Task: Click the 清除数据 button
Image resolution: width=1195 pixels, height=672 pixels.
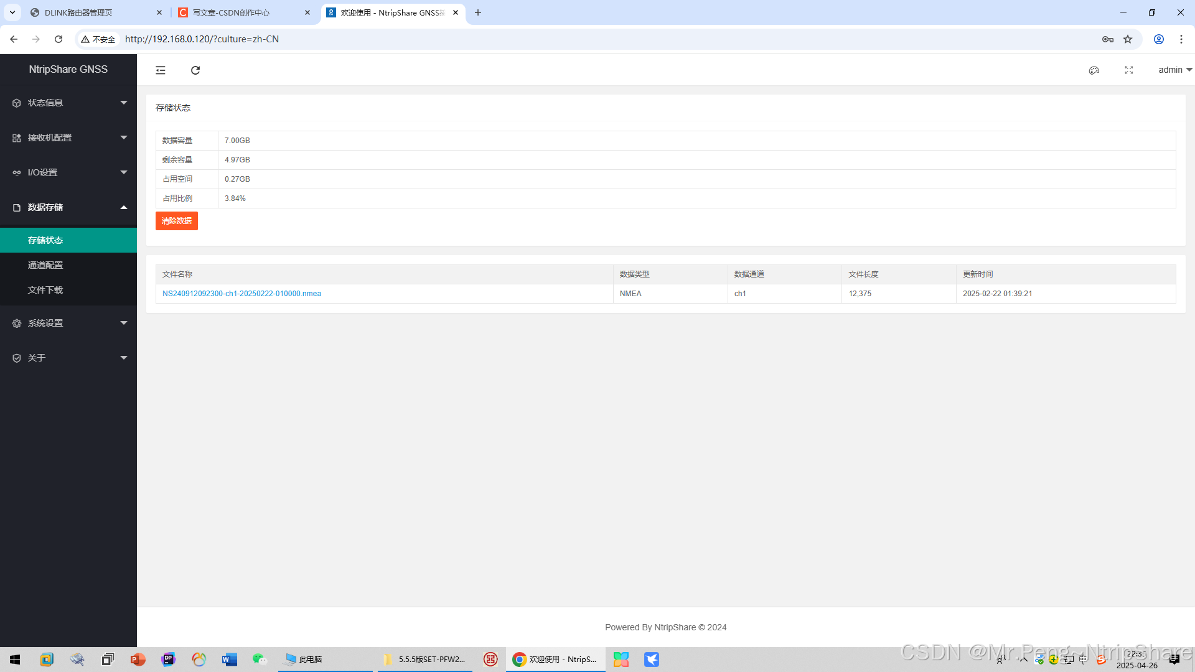Action: click(177, 221)
